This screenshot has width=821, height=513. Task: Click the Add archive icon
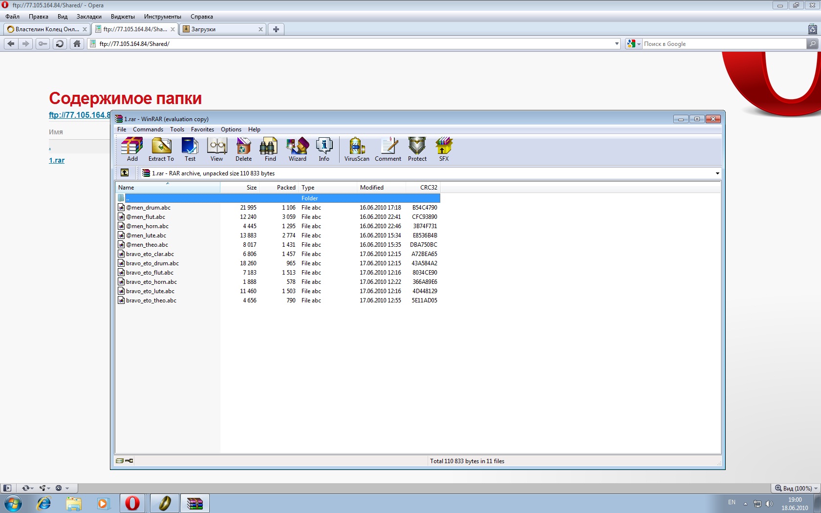(x=132, y=149)
